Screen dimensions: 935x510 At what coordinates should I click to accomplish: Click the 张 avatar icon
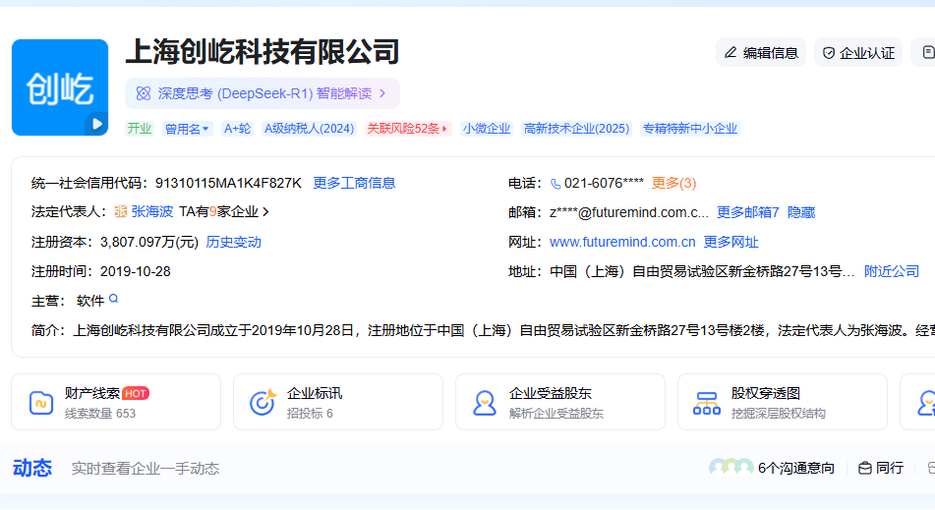click(x=121, y=211)
